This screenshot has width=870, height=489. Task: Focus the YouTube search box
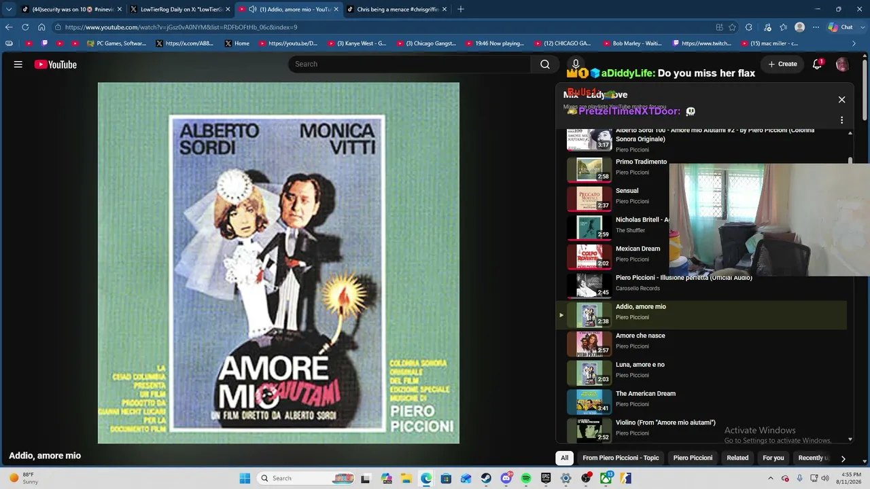[409, 64]
